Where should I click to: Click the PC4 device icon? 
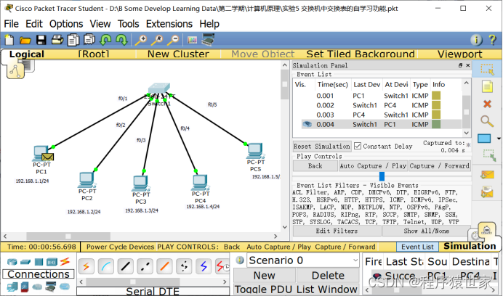(x=201, y=182)
